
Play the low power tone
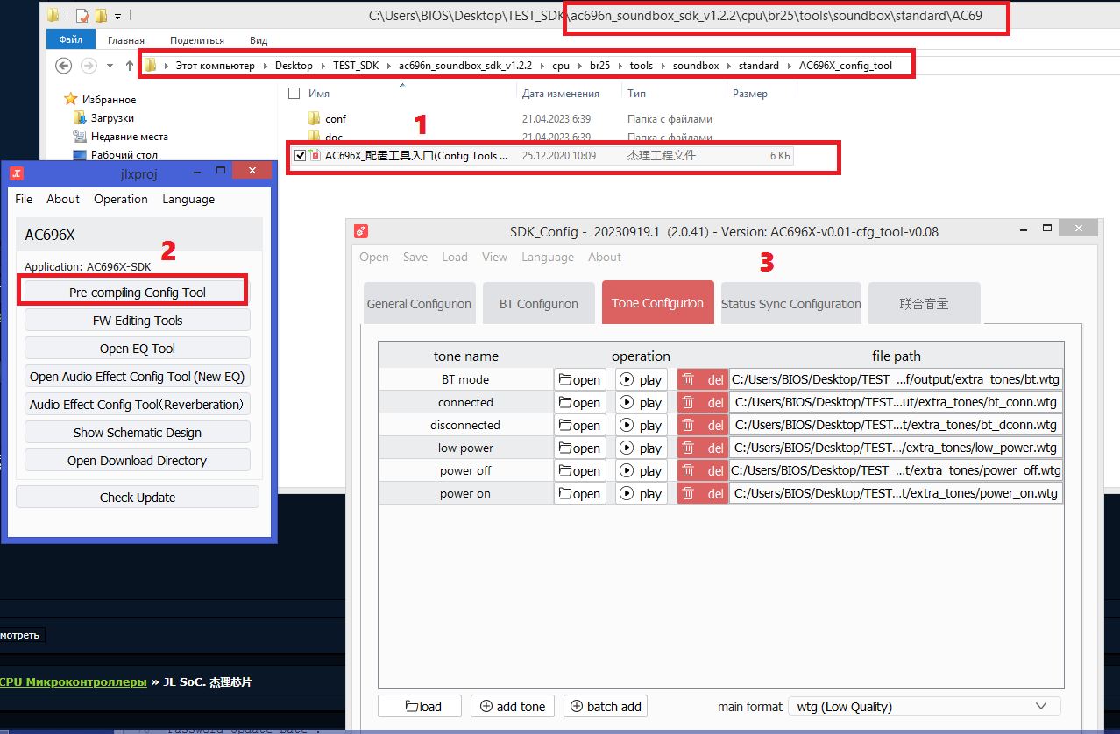(641, 448)
